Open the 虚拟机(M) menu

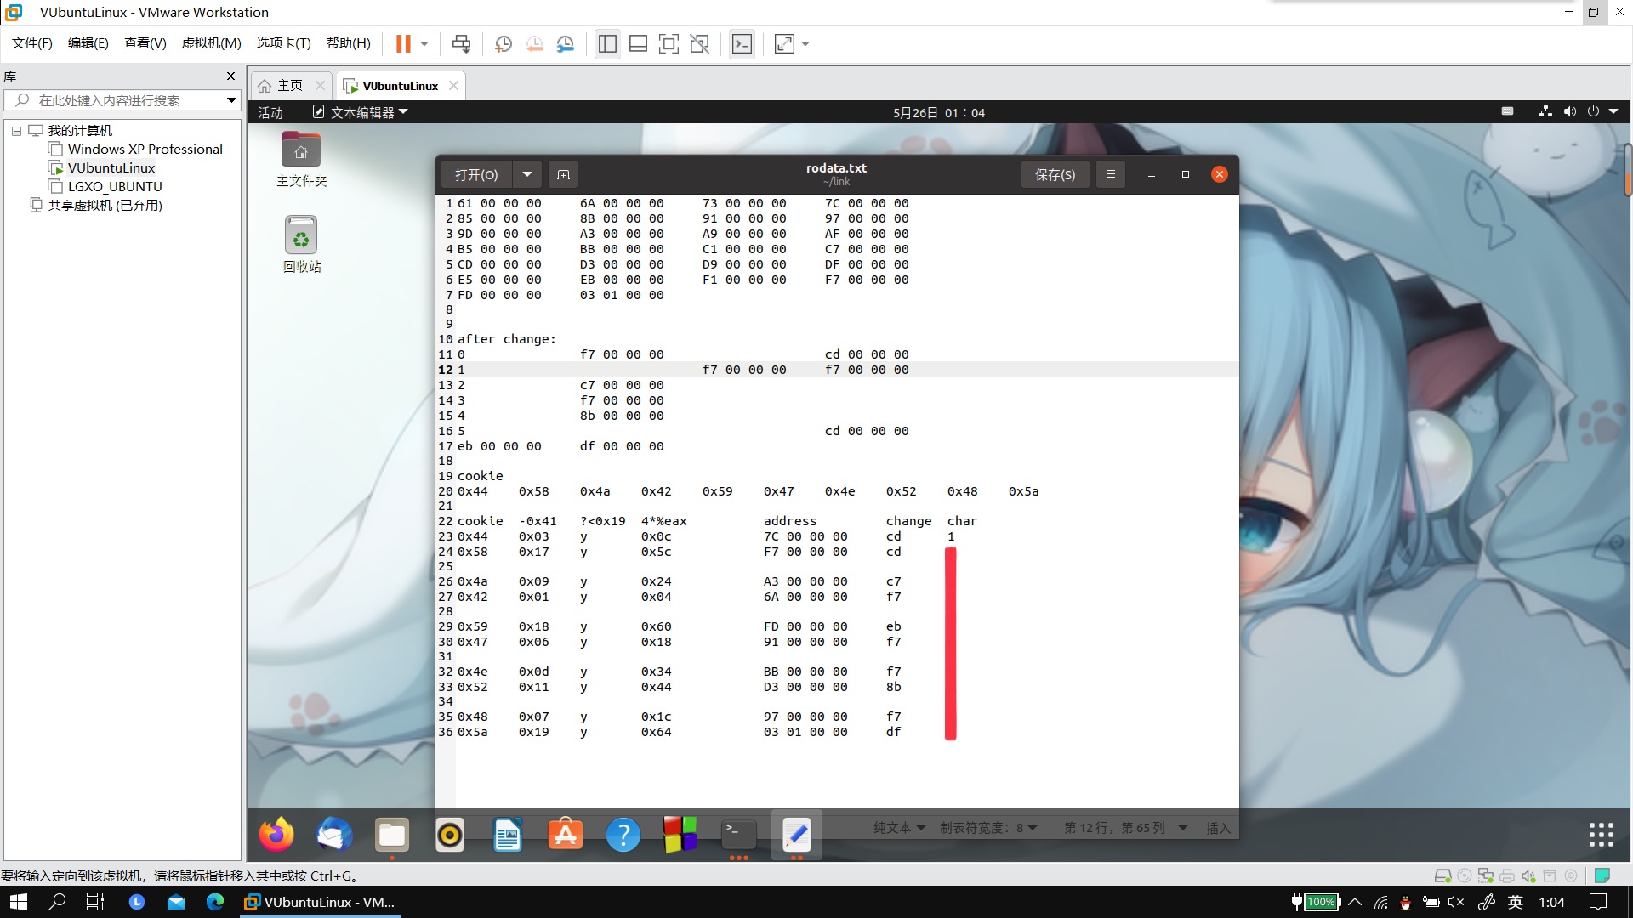click(211, 43)
